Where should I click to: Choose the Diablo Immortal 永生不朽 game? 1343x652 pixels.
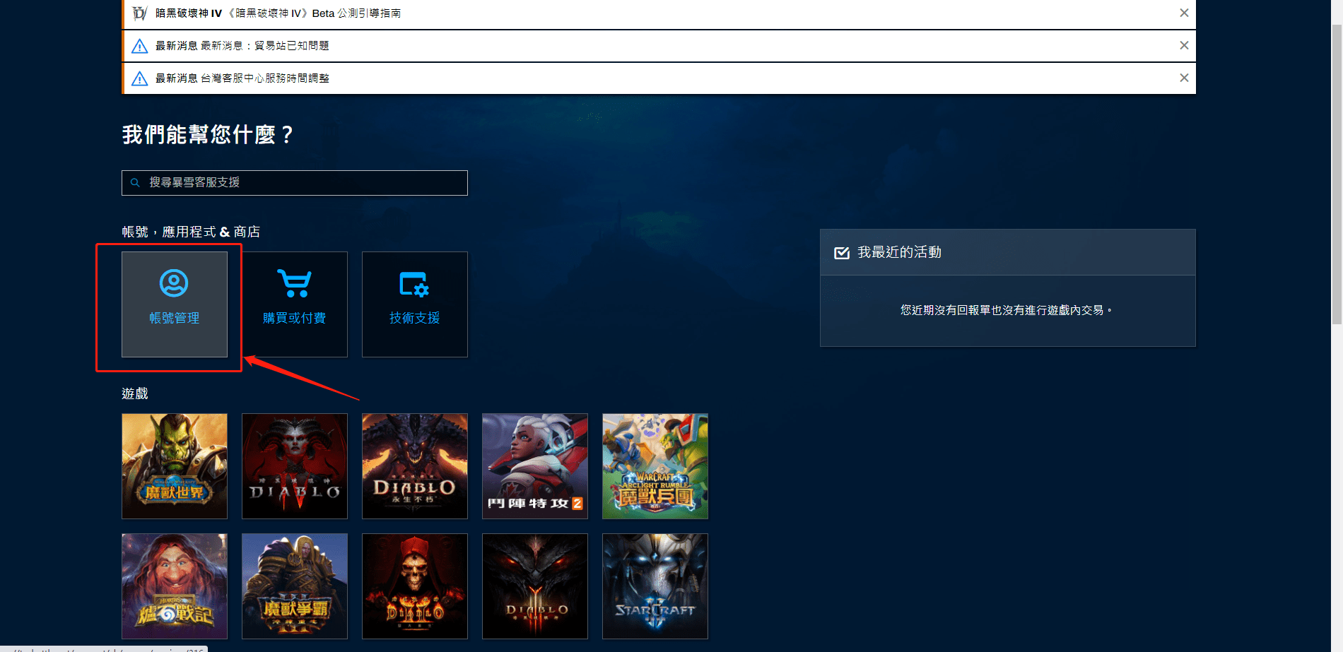coord(415,466)
